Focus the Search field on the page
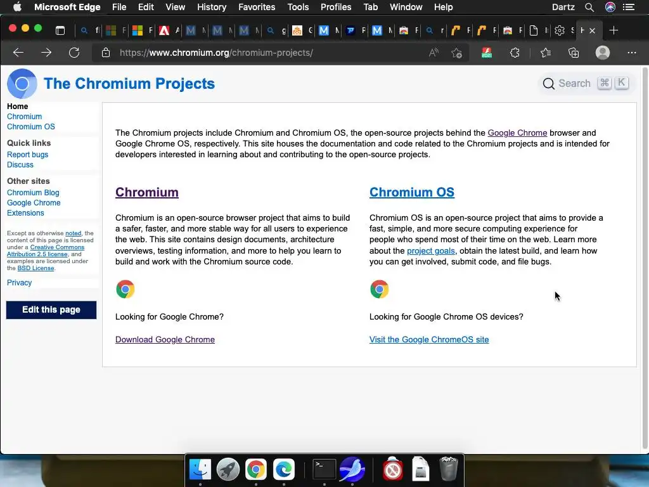This screenshot has width=649, height=487. click(x=585, y=84)
